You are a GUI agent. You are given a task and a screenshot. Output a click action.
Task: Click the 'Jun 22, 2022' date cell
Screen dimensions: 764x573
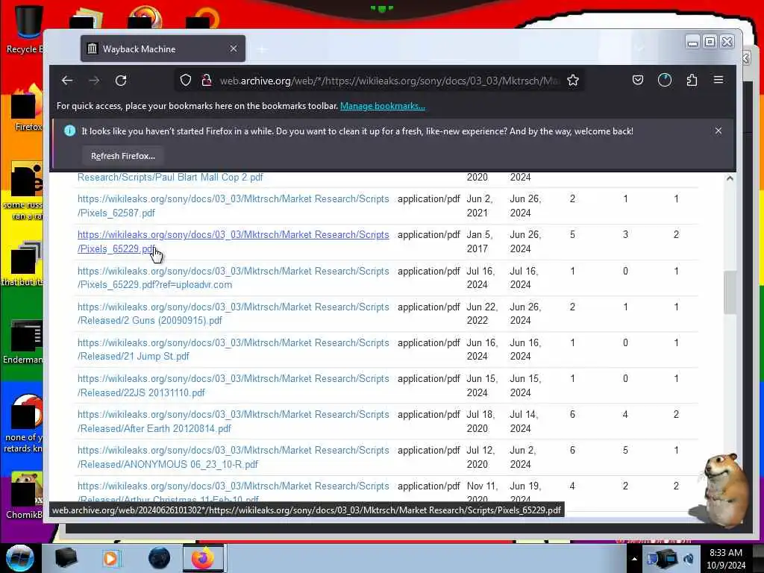[x=482, y=314]
